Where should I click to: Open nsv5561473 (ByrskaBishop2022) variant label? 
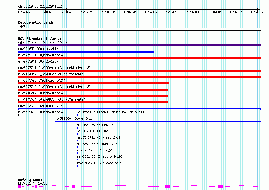[44, 112]
